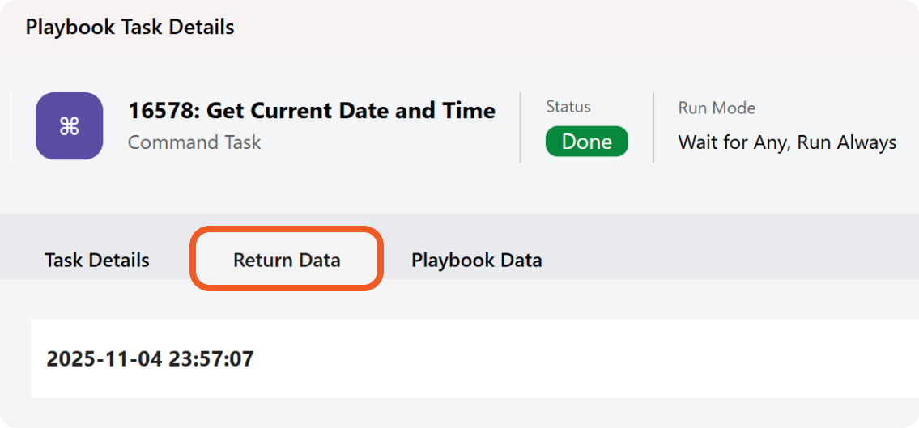
Task: Switch to the Task Details tab
Action: pyautogui.click(x=97, y=261)
